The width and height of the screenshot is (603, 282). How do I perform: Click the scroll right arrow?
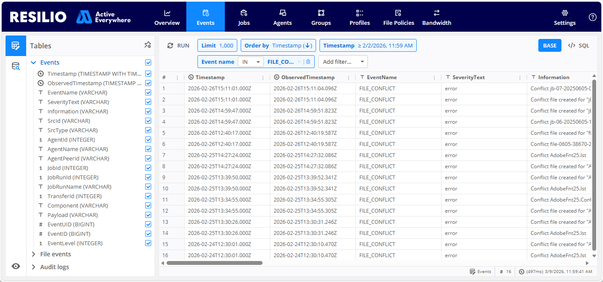click(587, 263)
